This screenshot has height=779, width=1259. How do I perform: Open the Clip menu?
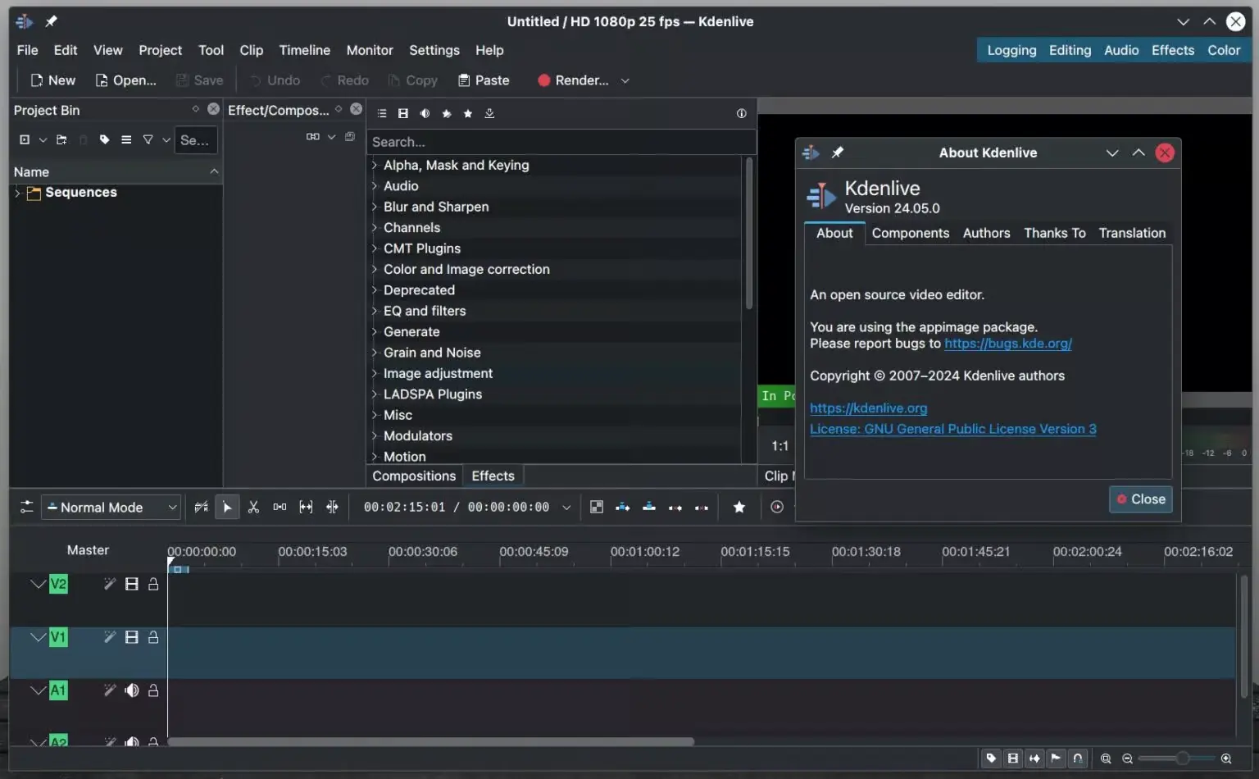(252, 50)
